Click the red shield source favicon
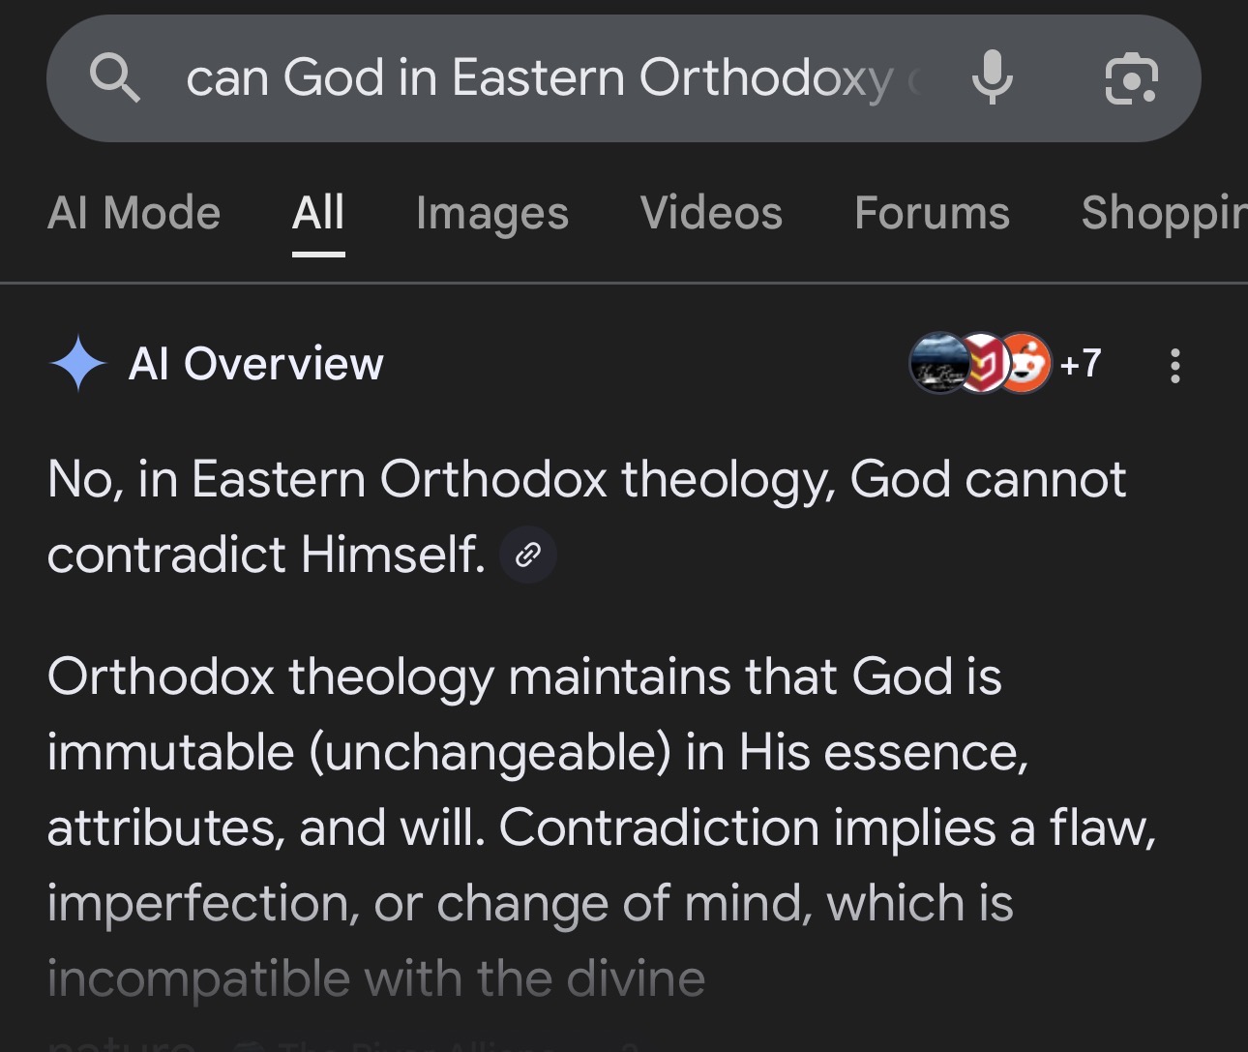This screenshot has width=1248, height=1052. tap(982, 364)
